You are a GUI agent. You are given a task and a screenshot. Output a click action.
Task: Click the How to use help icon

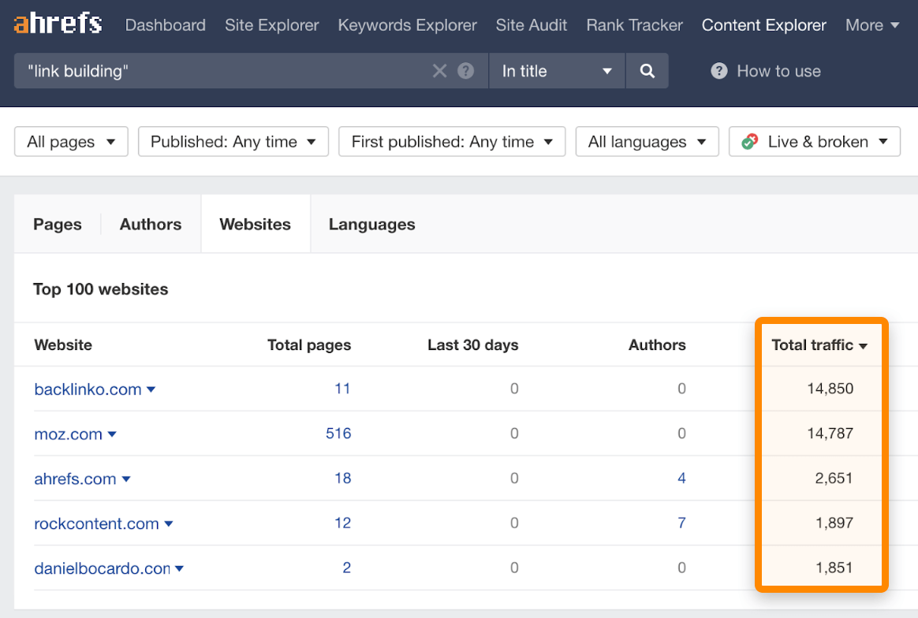tap(718, 71)
